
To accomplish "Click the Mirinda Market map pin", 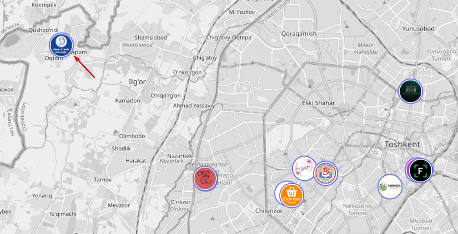I will tap(390, 186).
